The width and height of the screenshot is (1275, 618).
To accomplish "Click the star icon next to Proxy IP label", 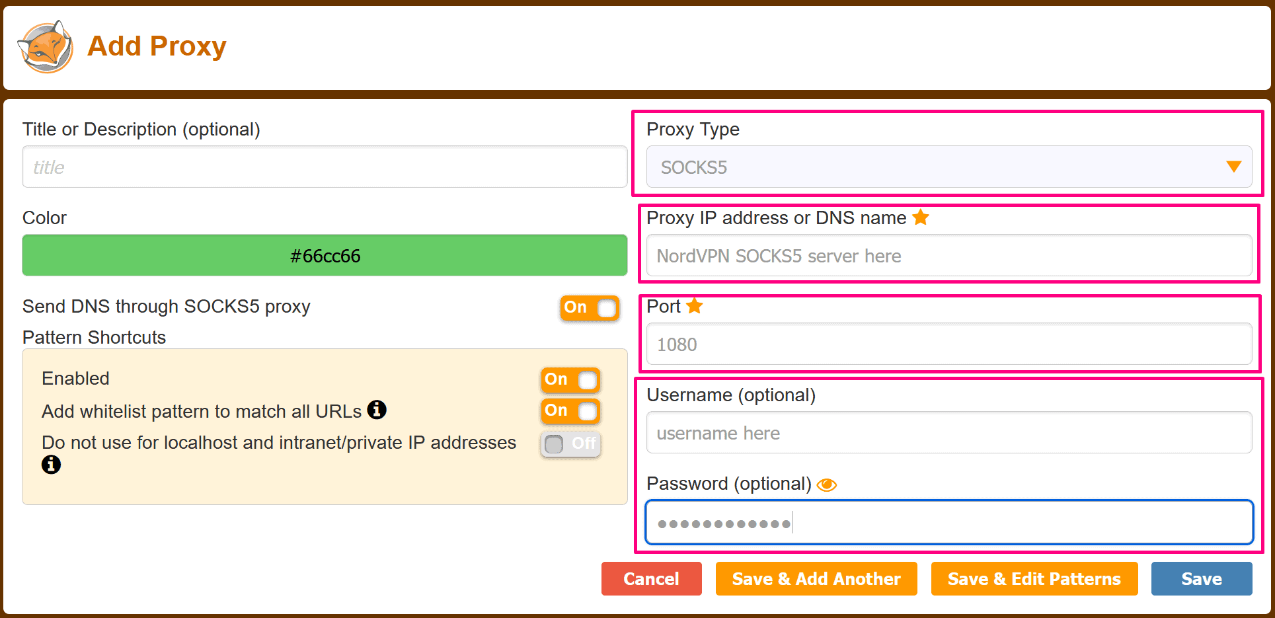I will (921, 217).
